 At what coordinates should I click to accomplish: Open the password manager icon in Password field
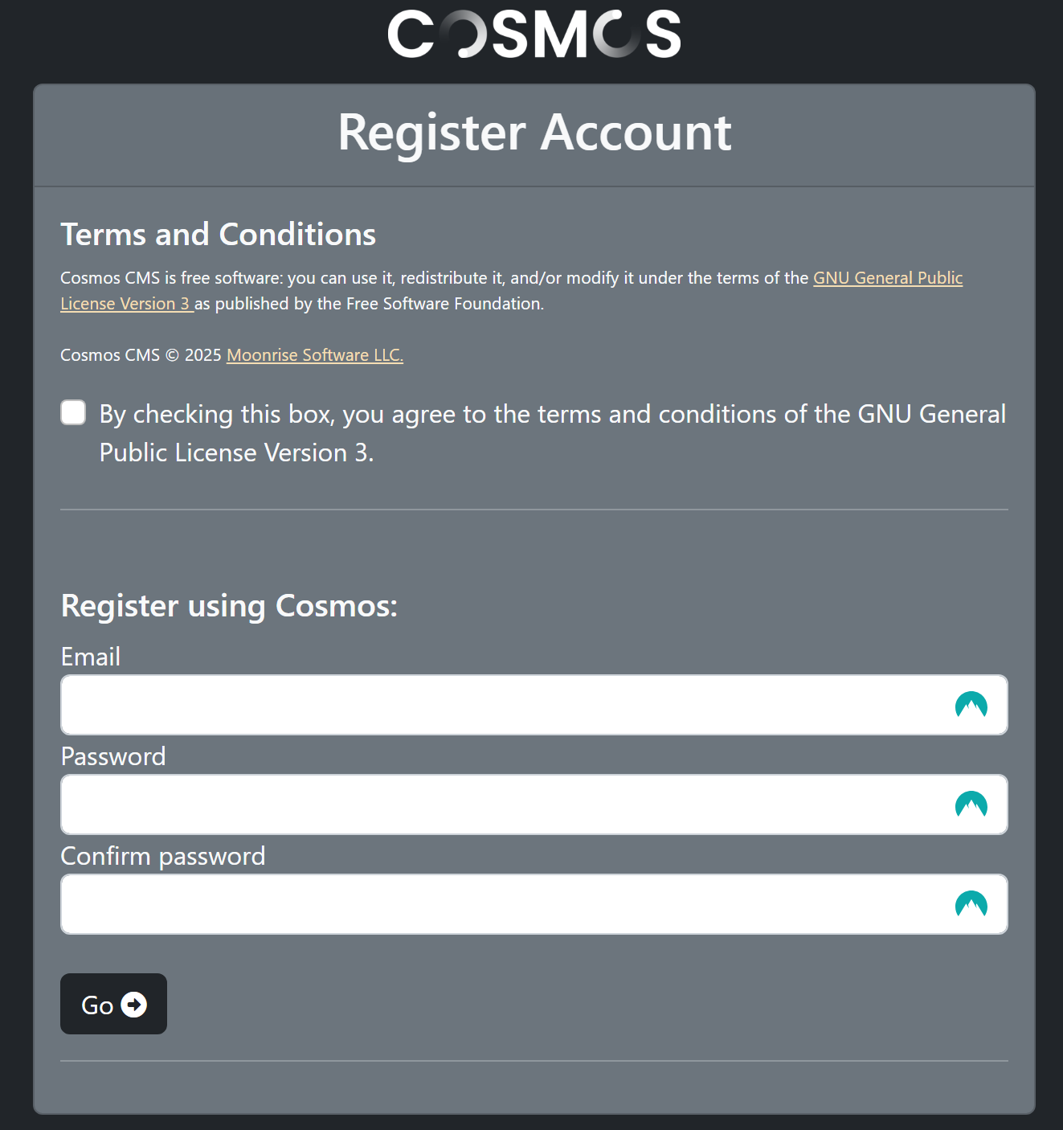click(x=971, y=805)
